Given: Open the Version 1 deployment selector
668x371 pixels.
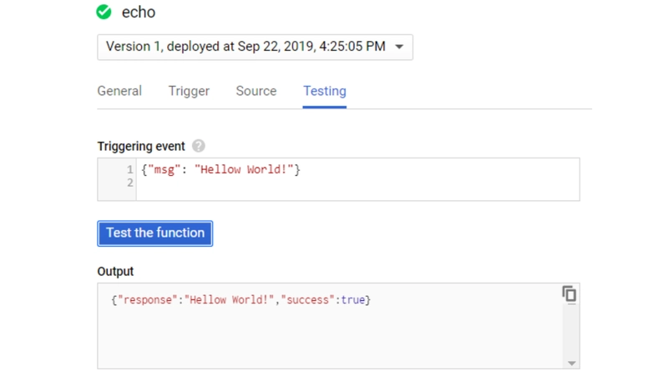Looking at the screenshot, I should pyautogui.click(x=255, y=47).
